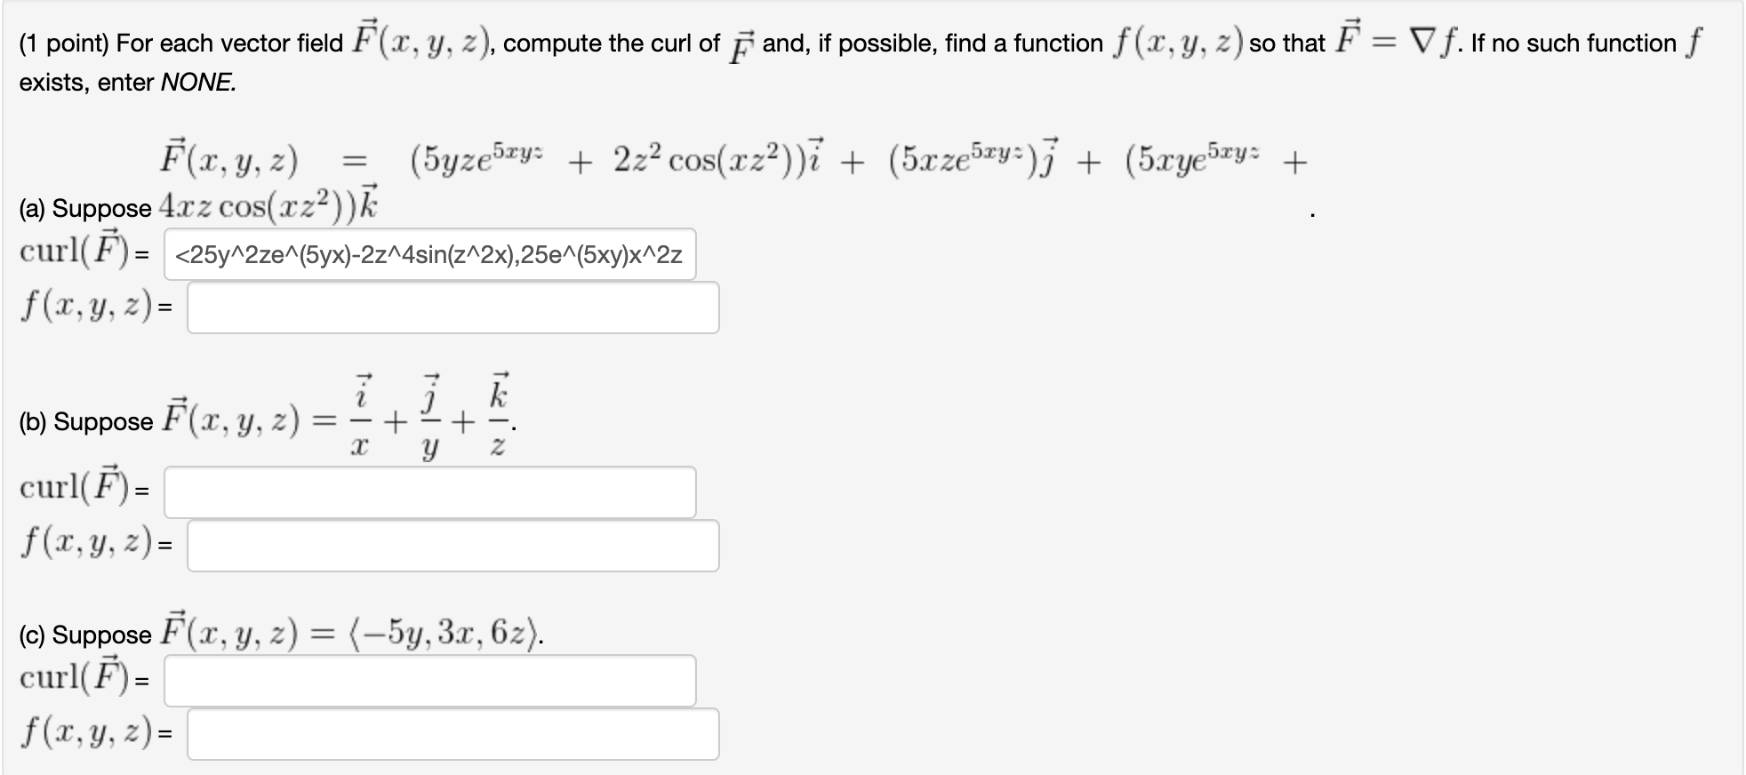The image size is (1746, 775).
Task: Place cursor inside the answer containing 25y^2ze^(5yx)
Action: click(429, 254)
